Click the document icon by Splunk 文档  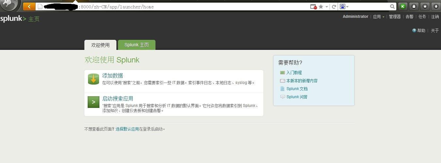(x=282, y=88)
